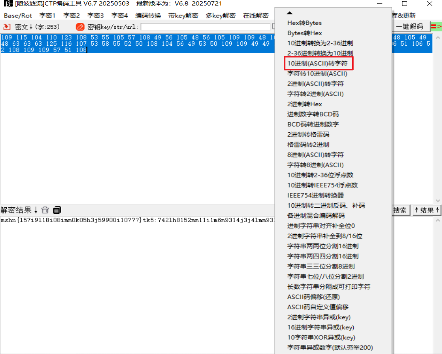
Task: Select 16进制字符串异或(key) entry
Action: [321, 327]
